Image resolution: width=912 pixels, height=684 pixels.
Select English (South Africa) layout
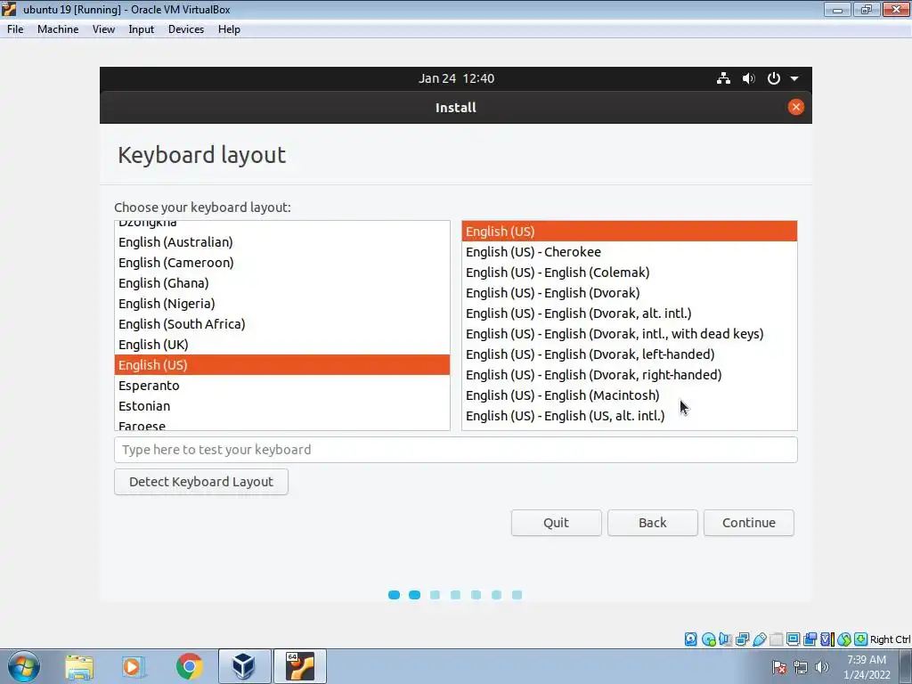click(282, 324)
